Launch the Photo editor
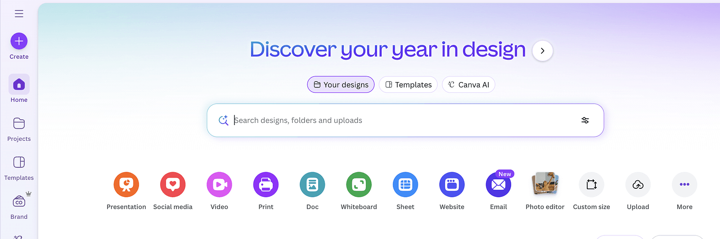This screenshot has height=239, width=720. [545, 185]
